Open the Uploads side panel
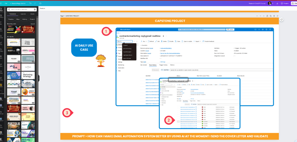This screenshot has height=142, width=297. tap(1, 36)
